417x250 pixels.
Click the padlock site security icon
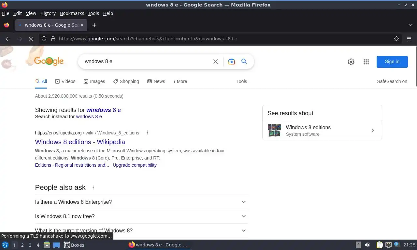(53, 39)
